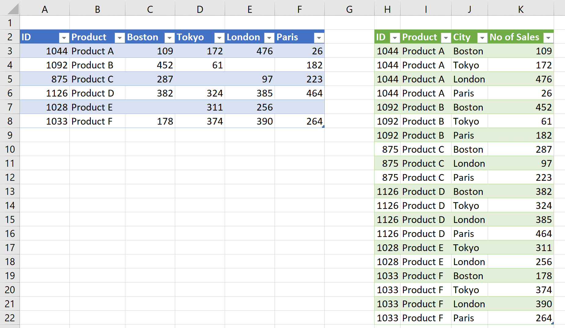Select the cell showing 287 for Product C Boston
Viewport: 565px width, 328px height.
[521, 149]
